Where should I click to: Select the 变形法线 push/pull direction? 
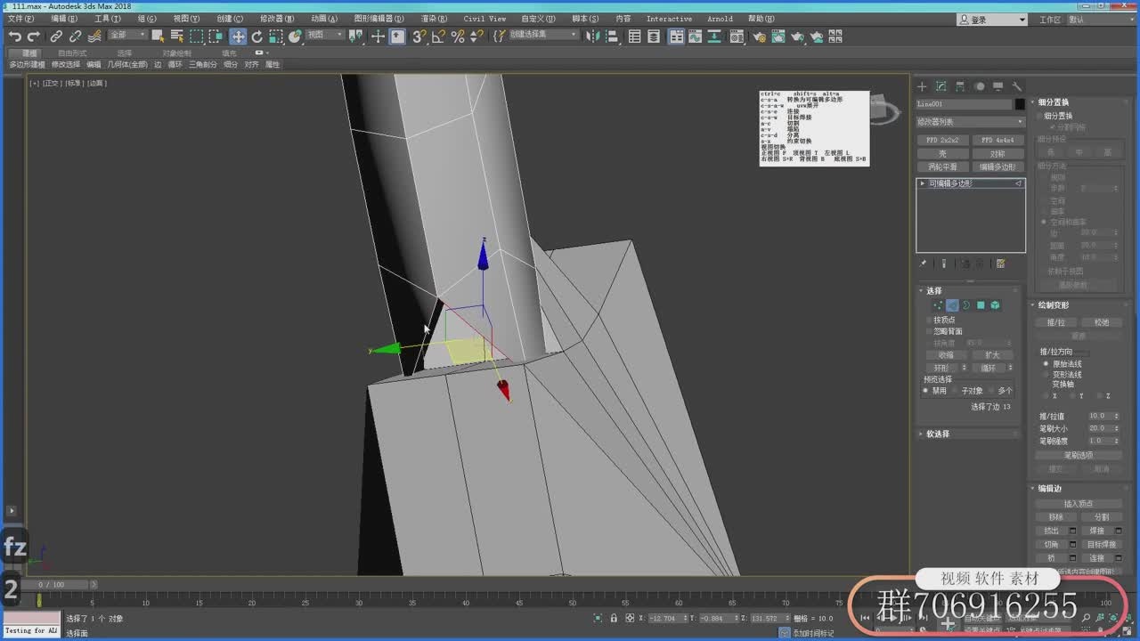(x=1046, y=375)
